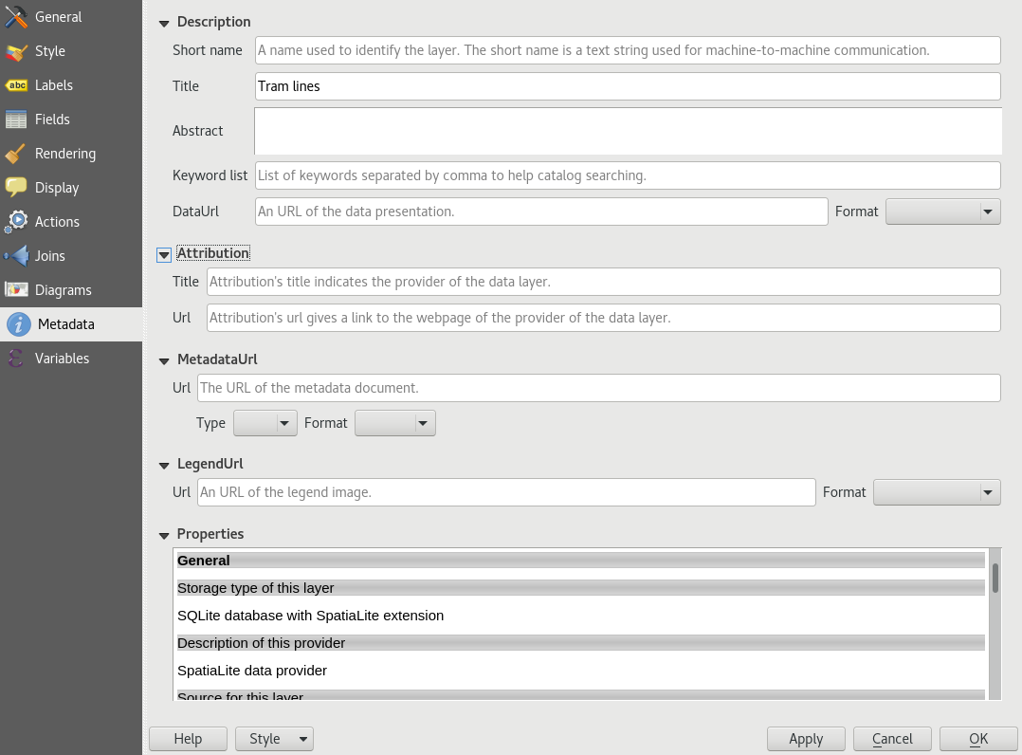This screenshot has width=1022, height=755.
Task: Click the bold 'General' heading in Properties
Action: (x=203, y=561)
